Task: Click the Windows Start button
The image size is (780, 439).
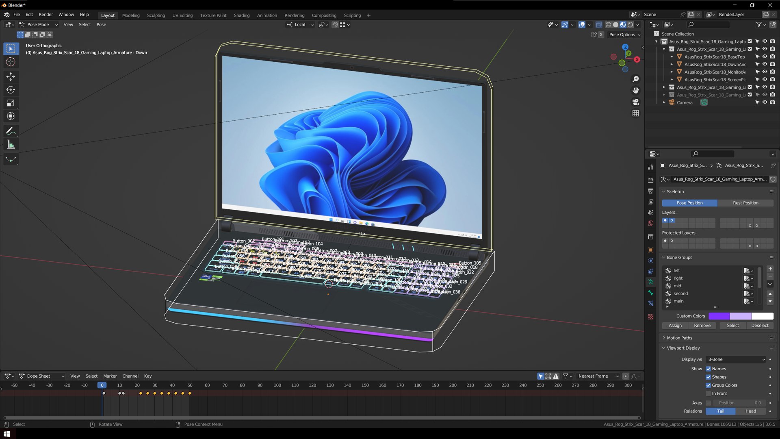Action: [6, 434]
